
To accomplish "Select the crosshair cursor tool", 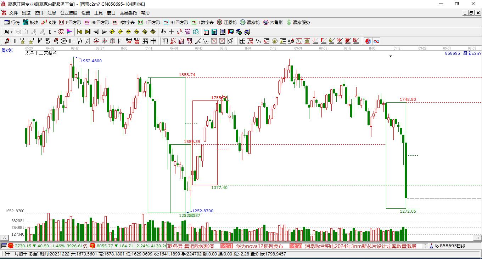I will (172, 32).
